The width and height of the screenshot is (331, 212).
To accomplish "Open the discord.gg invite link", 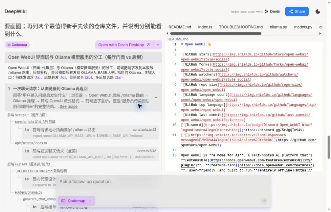I will pyautogui.click(x=273, y=130).
